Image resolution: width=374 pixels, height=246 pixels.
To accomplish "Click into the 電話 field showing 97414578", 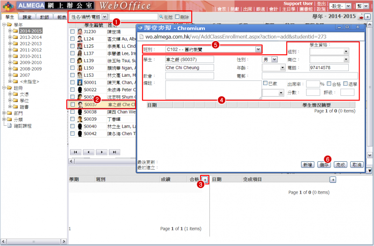I will tap(329, 68).
